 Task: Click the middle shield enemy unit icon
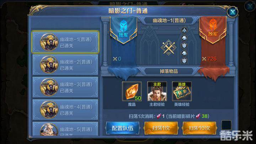pos(184,46)
